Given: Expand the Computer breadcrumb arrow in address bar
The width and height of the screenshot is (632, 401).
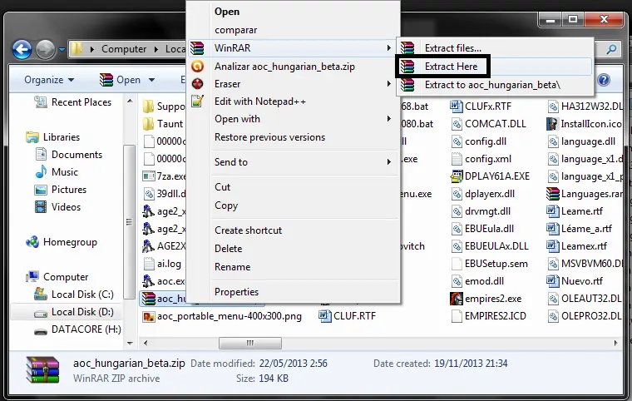Looking at the screenshot, I should [x=156, y=49].
